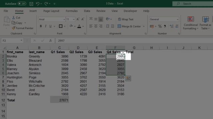Select Top Align icon
The width and height of the screenshot is (213, 119).
tap(91, 19)
